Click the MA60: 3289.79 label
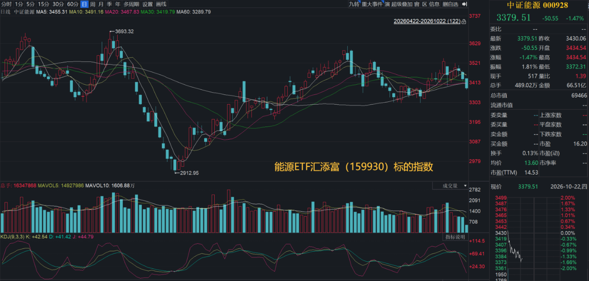The image size is (589, 281). [193, 12]
